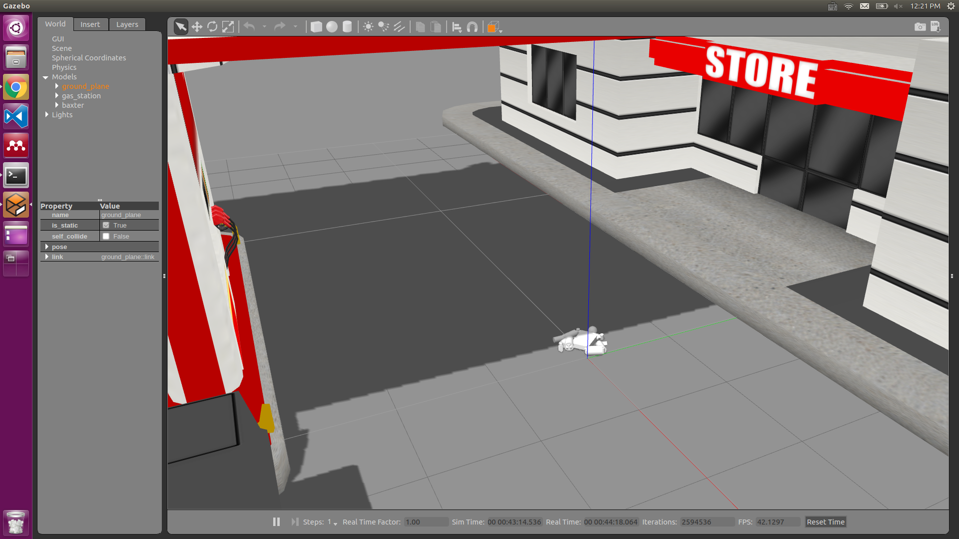Insert a box shape
This screenshot has width=959, height=539.
tap(316, 27)
